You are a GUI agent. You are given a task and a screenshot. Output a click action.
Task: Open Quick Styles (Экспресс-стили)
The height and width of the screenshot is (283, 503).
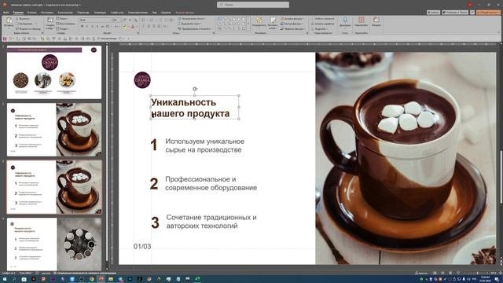pos(273,23)
